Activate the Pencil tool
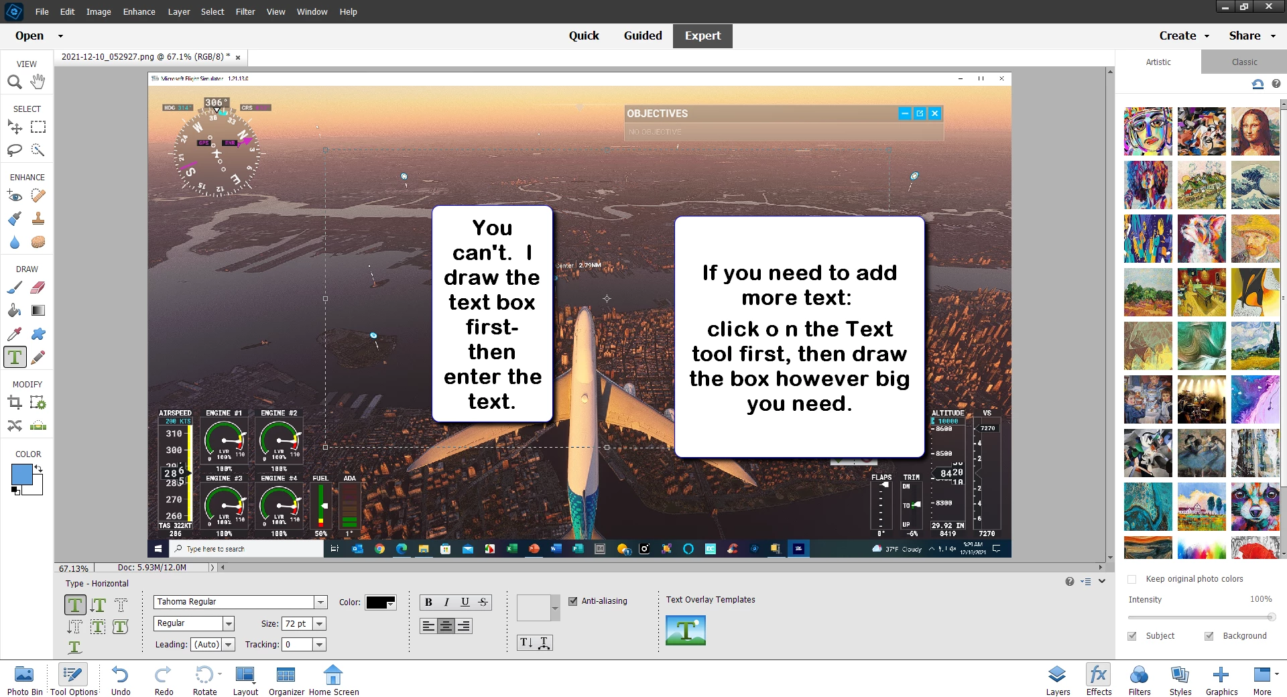The image size is (1287, 697). (38, 357)
